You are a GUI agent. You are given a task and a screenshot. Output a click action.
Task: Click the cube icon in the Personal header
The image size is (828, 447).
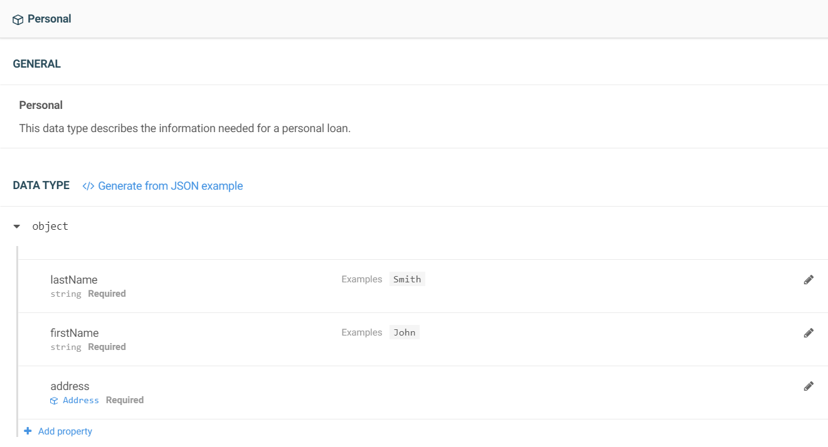click(18, 19)
